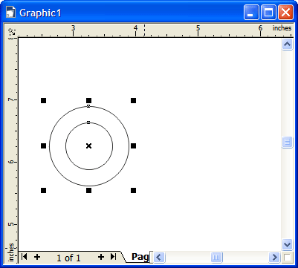Click the ruler origin icon at top-left corner
Image resolution: width=298 pixels, height=268 pixels.
12,32
